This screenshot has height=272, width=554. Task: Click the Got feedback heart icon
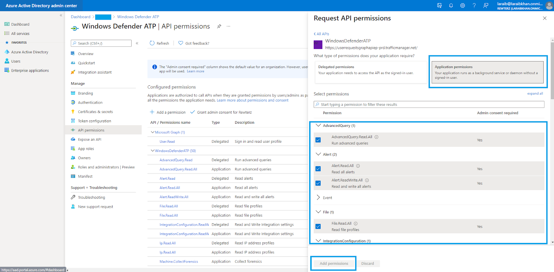pyautogui.click(x=181, y=43)
